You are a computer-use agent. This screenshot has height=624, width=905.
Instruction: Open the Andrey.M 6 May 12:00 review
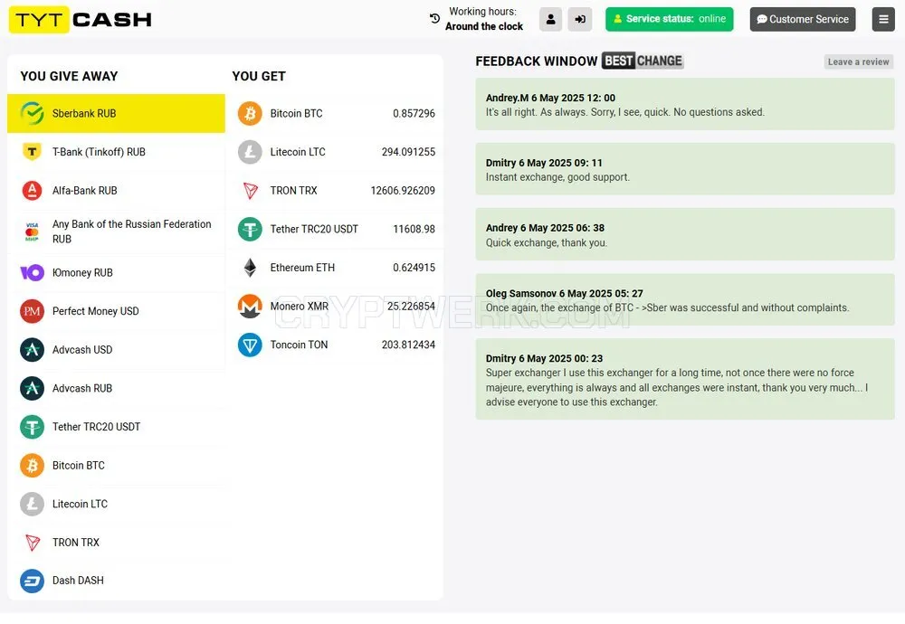point(684,104)
